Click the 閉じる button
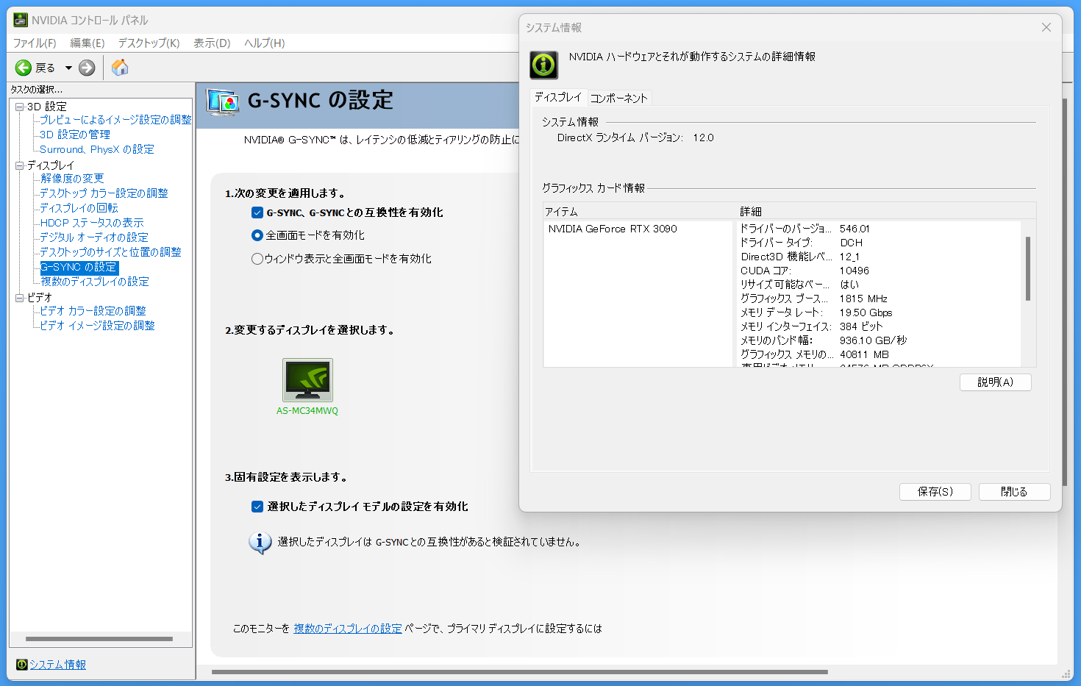This screenshot has width=1081, height=686. (x=1015, y=492)
